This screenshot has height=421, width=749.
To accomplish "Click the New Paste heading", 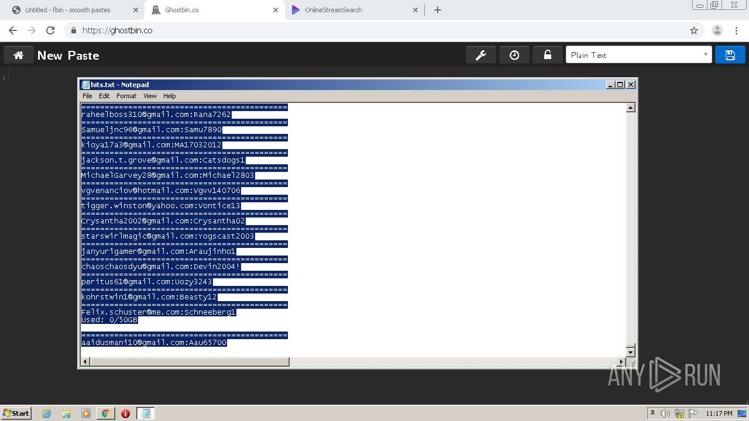I will tap(68, 56).
